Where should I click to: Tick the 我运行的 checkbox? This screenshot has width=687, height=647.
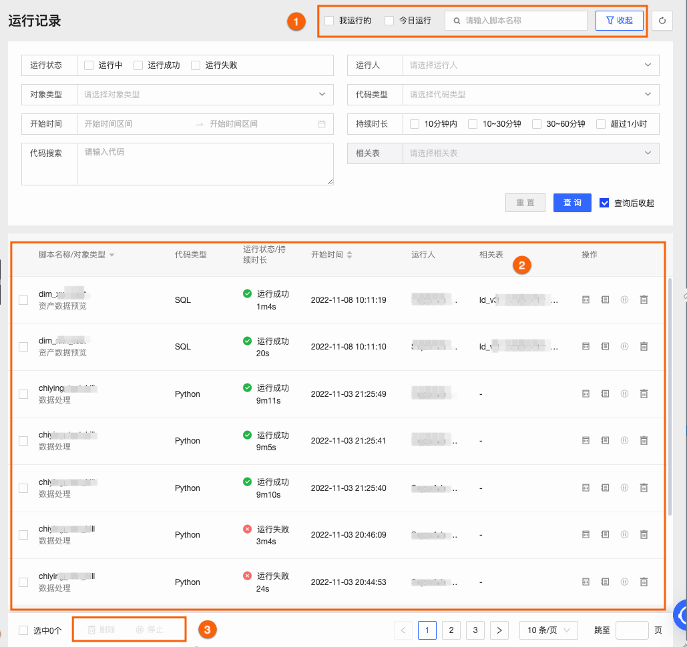pyautogui.click(x=329, y=21)
